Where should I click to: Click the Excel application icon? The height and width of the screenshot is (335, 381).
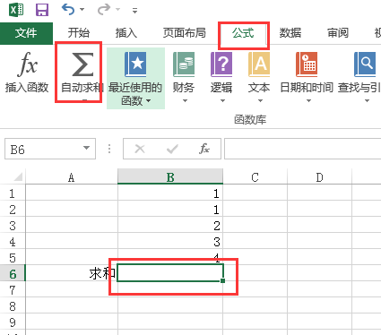click(16, 10)
